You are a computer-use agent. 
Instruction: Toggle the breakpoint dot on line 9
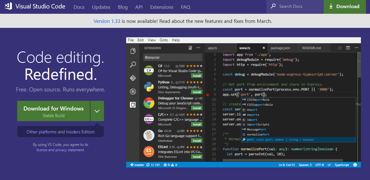(208, 95)
